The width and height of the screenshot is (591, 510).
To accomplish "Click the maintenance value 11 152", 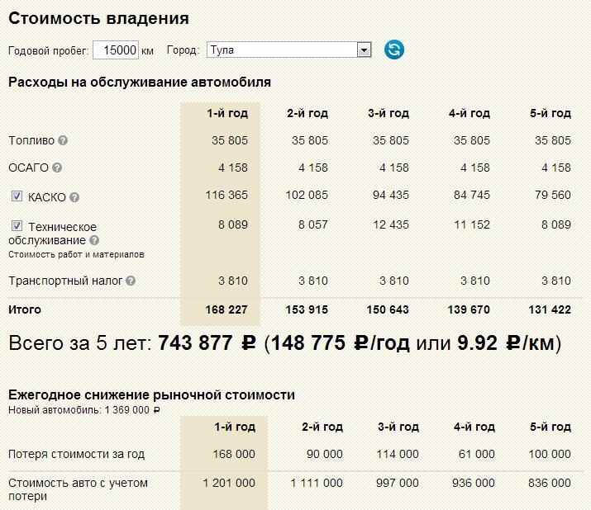I will coord(472,224).
